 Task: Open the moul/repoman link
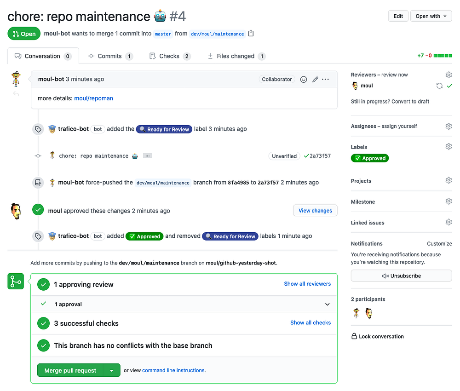click(93, 98)
